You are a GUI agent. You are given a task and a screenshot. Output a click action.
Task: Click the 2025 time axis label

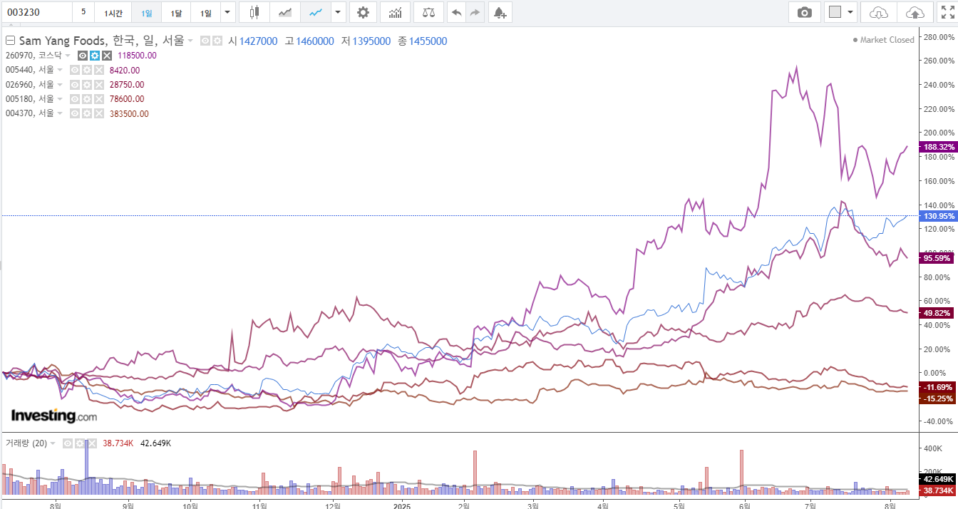403,505
